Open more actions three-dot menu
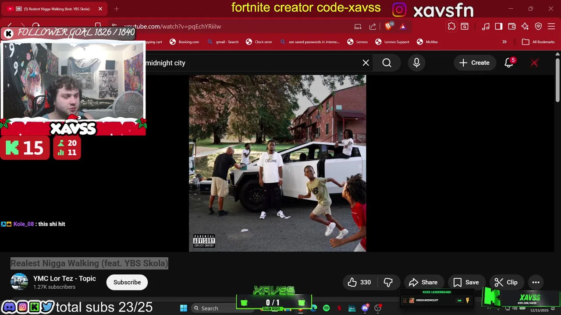This screenshot has height=315, width=561. (536, 282)
